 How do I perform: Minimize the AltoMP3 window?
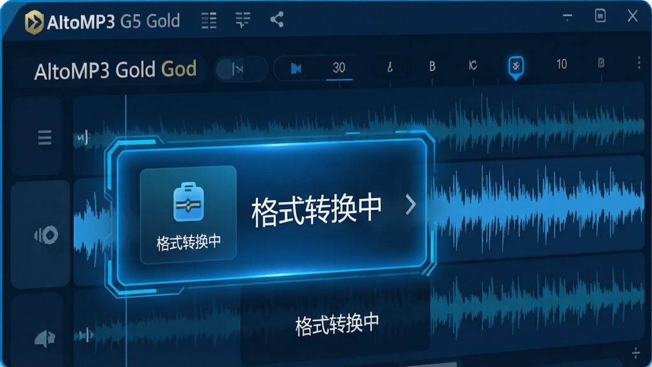[x=567, y=17]
